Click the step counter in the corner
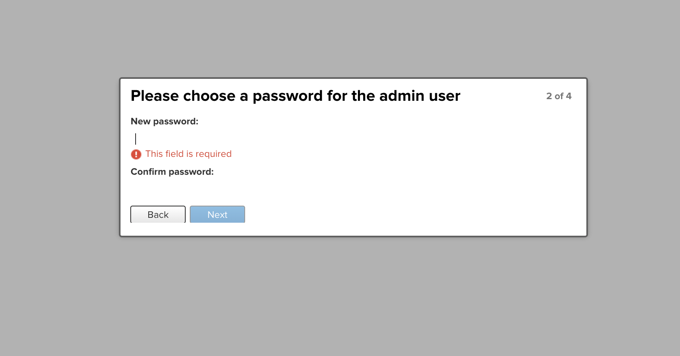The width and height of the screenshot is (680, 356). point(558,96)
